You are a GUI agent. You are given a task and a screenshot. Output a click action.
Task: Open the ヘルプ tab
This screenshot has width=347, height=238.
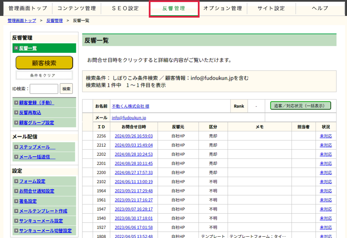pos(320,8)
